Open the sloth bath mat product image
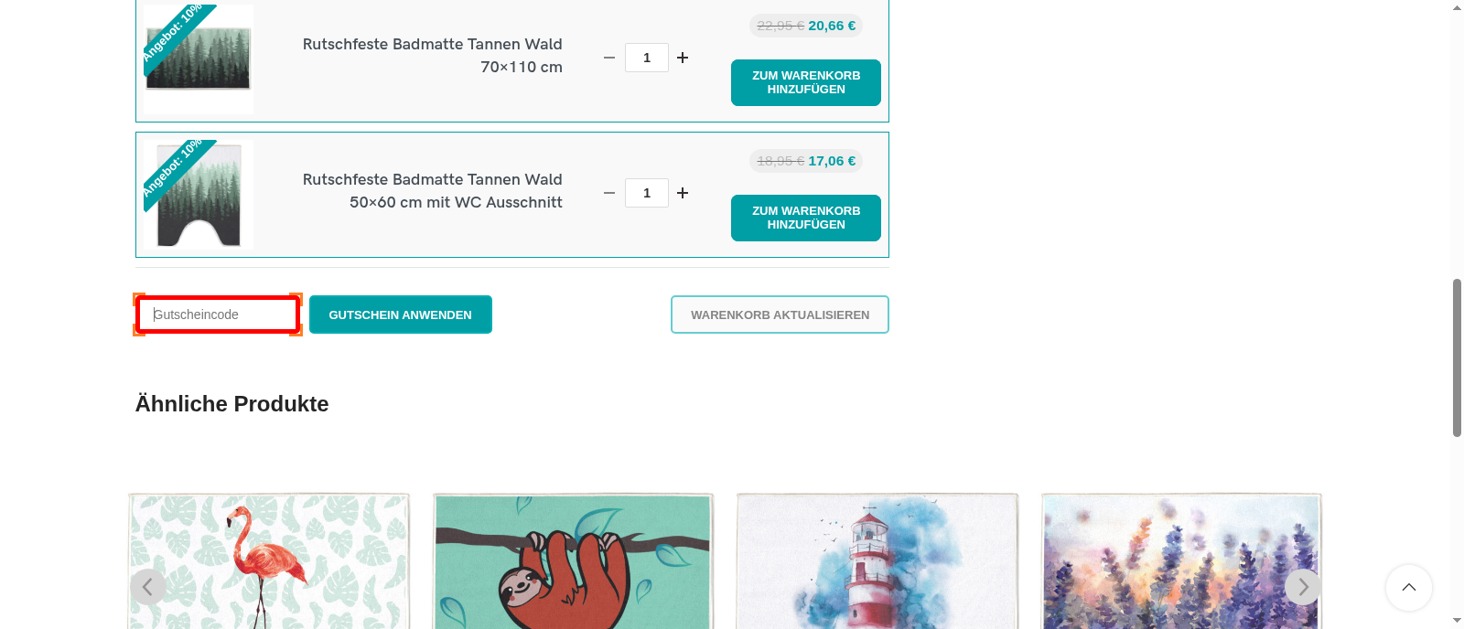 pos(573,561)
